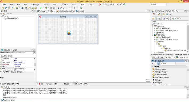Click the pointer selection tool in palette
Screen dimensions: 189x102
[158, 63]
